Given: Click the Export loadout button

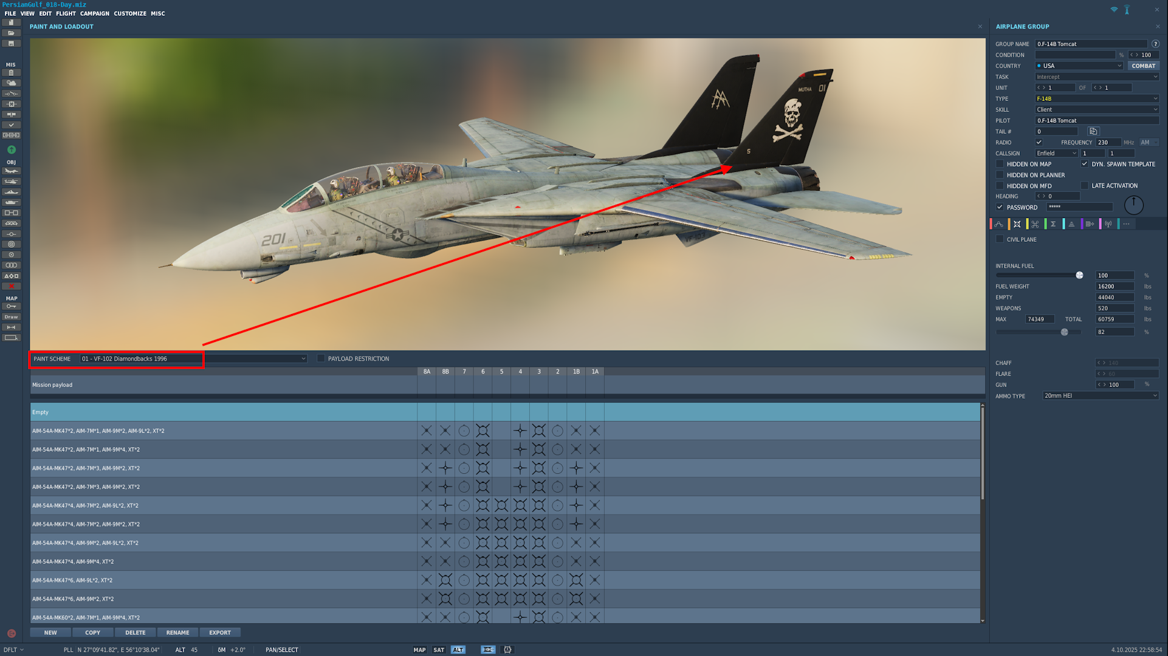Looking at the screenshot, I should pyautogui.click(x=219, y=633).
